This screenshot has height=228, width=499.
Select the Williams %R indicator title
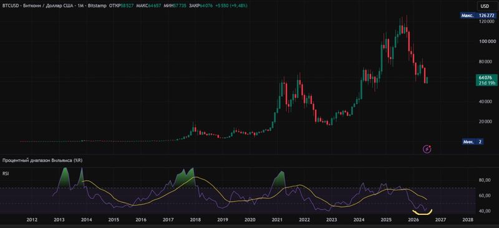(x=42, y=161)
